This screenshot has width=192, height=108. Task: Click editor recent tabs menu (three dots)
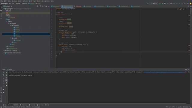click(189, 6)
